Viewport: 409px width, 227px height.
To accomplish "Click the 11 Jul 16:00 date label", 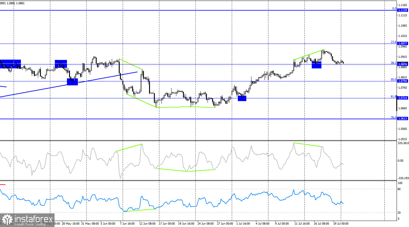I will coord(302,224).
